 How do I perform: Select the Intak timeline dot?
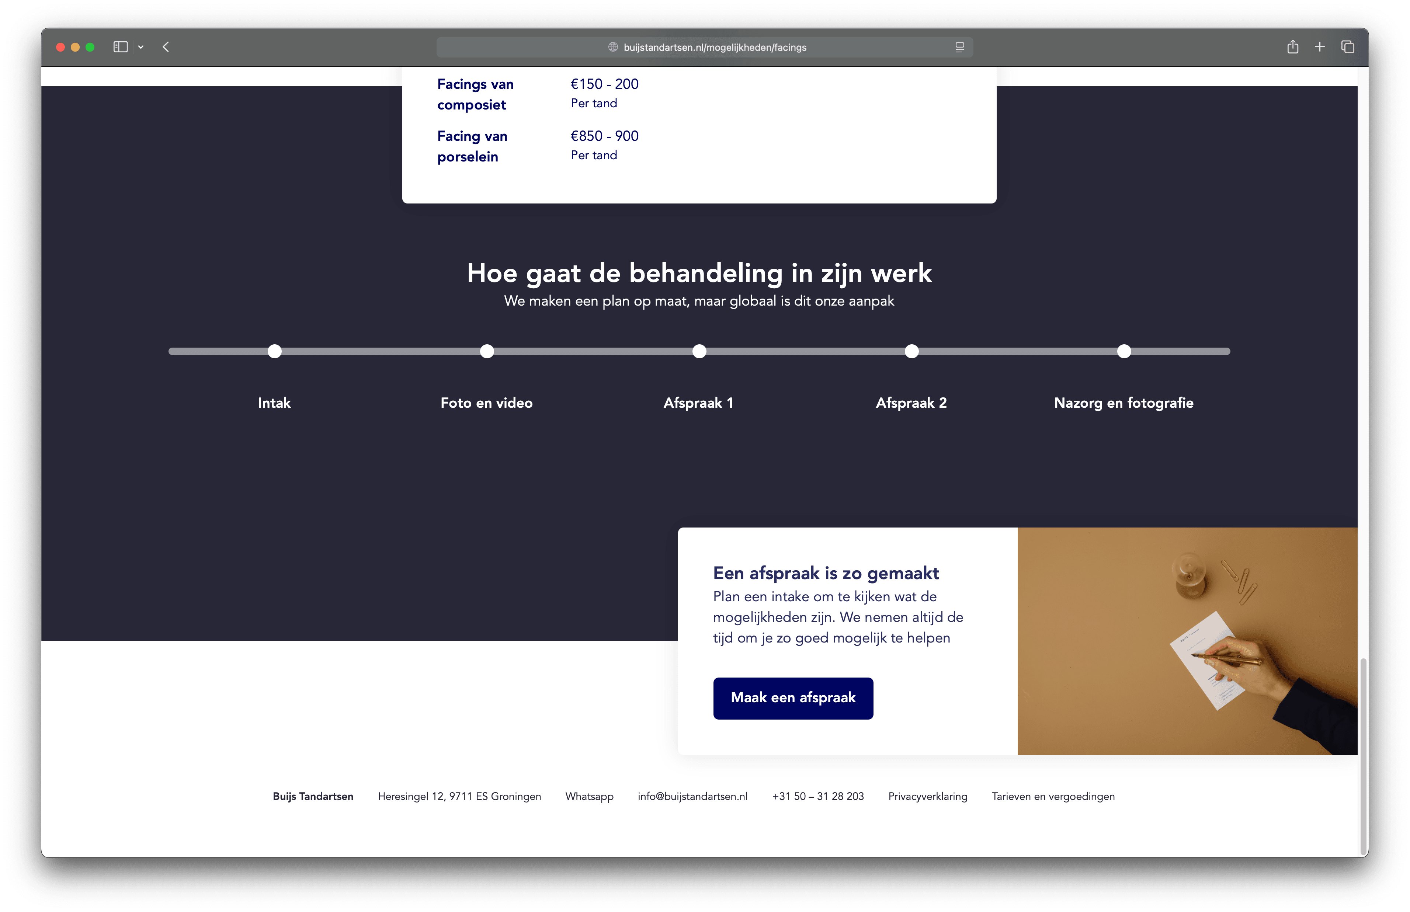pos(274,351)
